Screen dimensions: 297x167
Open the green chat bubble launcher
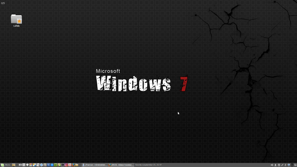(55, 165)
